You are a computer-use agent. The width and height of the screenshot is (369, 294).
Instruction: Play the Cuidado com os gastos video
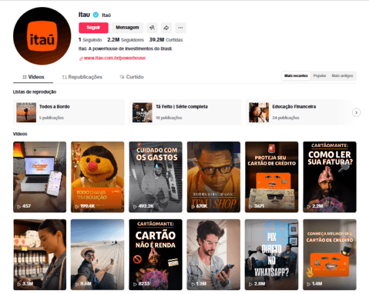(156, 177)
